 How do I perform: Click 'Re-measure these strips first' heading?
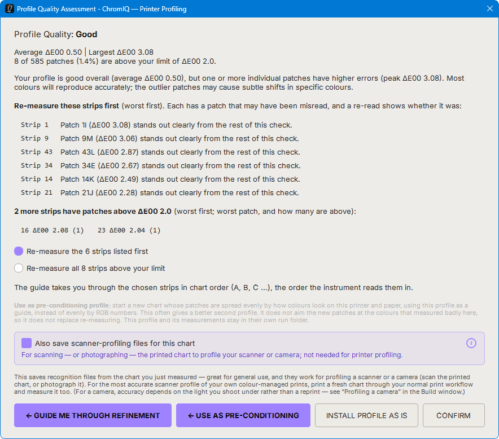click(x=67, y=106)
